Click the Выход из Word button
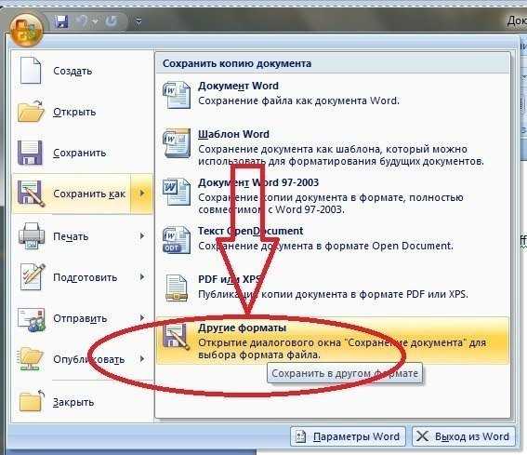The image size is (527, 455). pos(464,436)
